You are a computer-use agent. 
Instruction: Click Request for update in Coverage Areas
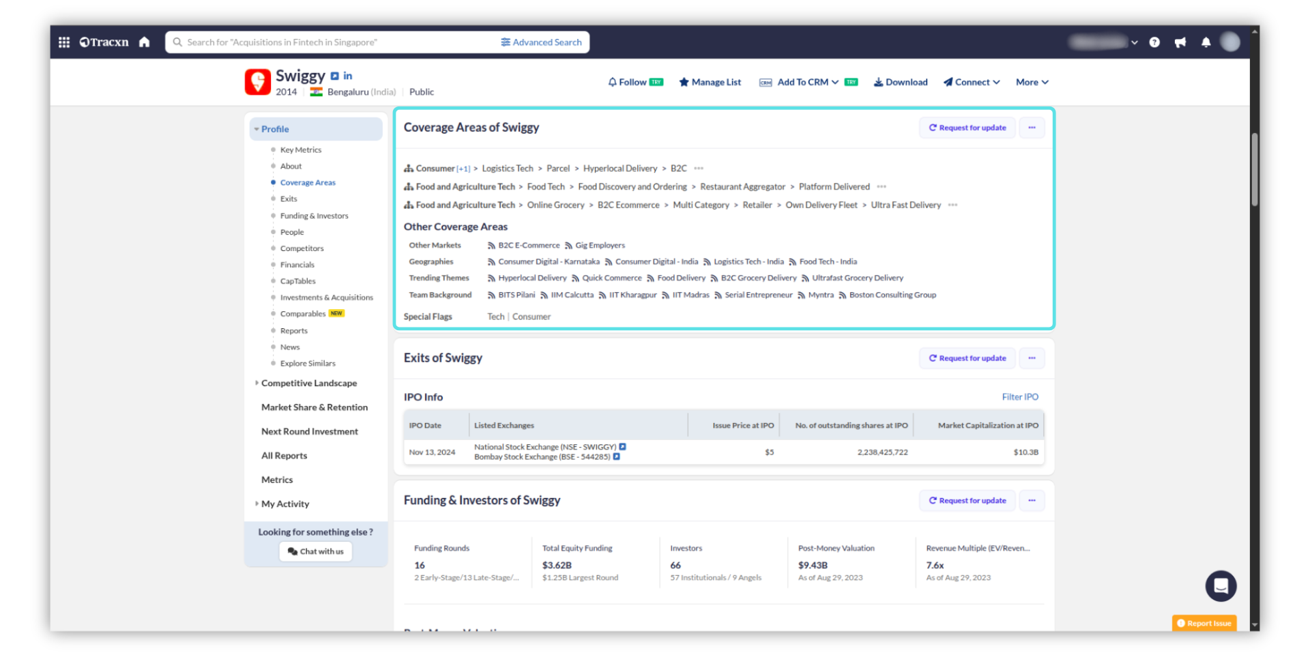[x=967, y=128]
